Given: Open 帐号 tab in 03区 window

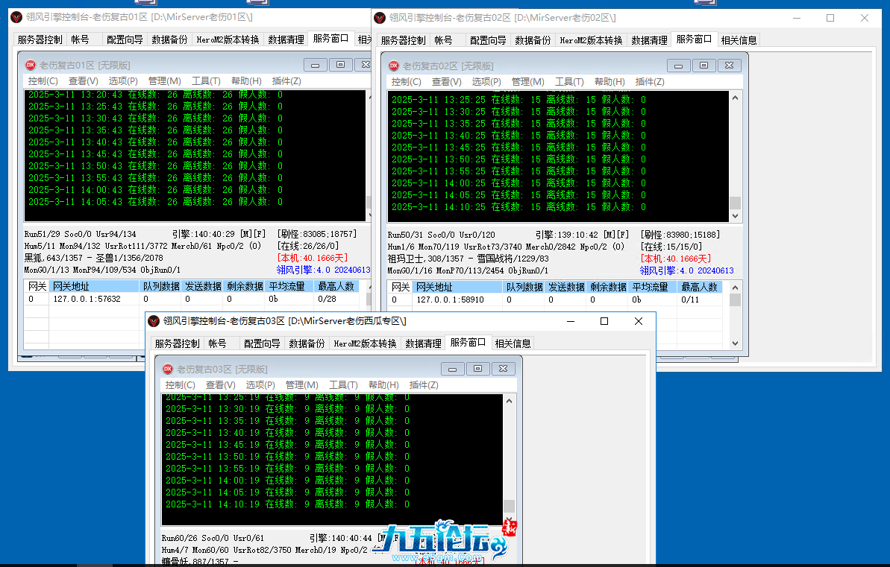Looking at the screenshot, I should tap(217, 343).
